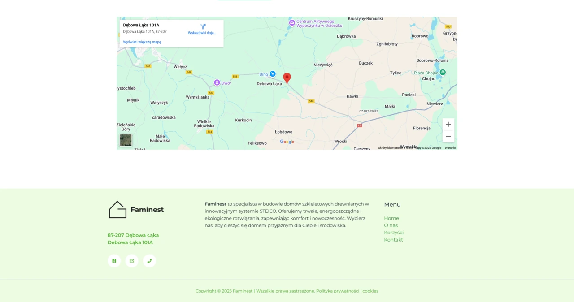Click the address 87-207 Dębowa Łąka text
574x302 pixels.
click(133, 235)
